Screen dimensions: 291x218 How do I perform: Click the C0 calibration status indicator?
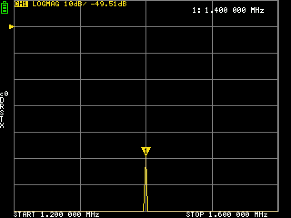point(4,94)
